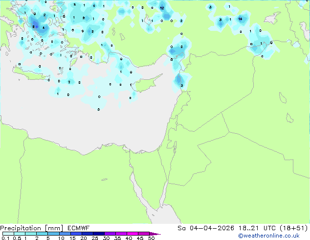Image resolution: width=310 pixels, height=240 pixels.
Task: Click the 15–20 mm legend color swatch
Action: 76,234
